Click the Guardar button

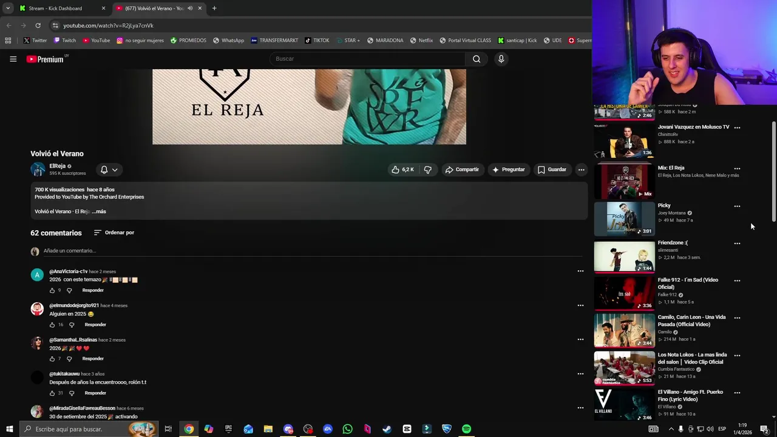point(552,170)
